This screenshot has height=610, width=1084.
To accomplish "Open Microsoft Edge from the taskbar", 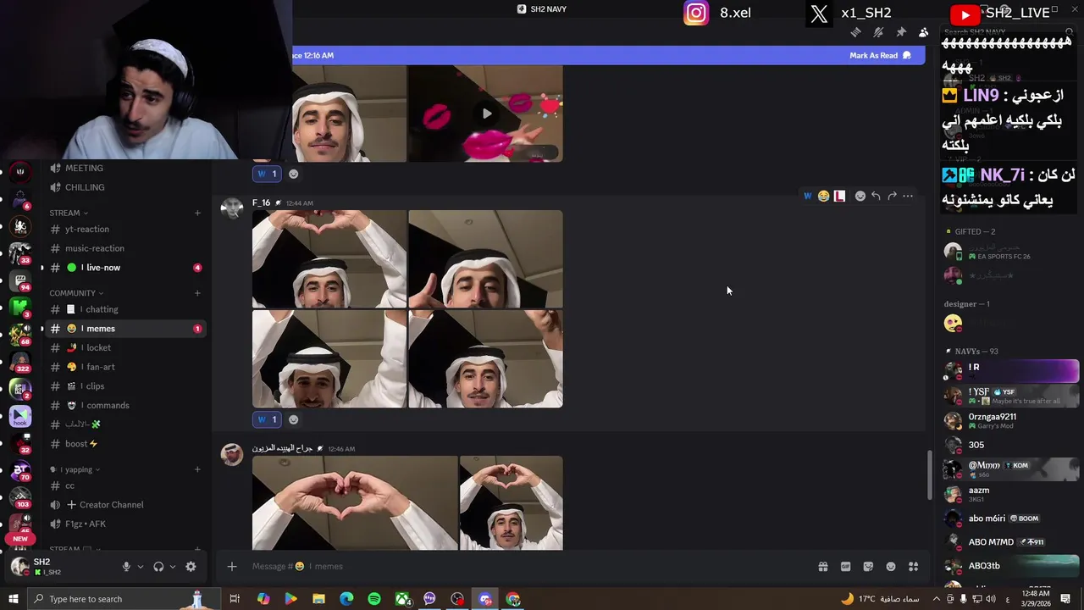I will coord(346,599).
